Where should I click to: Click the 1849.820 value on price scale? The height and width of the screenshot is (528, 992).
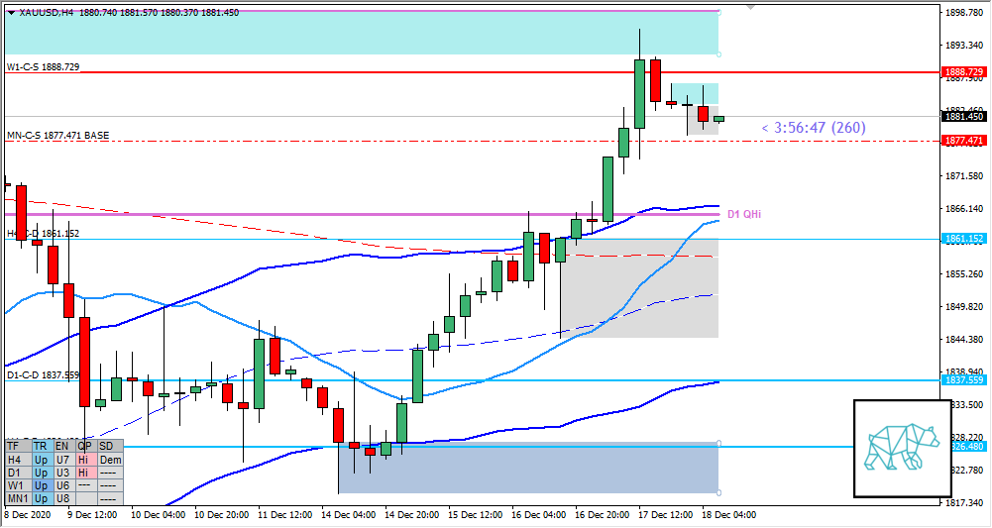coord(965,307)
